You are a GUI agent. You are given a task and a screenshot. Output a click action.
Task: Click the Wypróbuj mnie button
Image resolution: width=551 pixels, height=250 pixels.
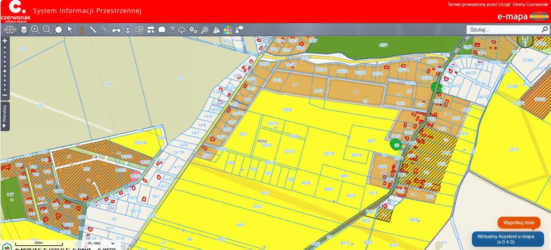tap(519, 223)
